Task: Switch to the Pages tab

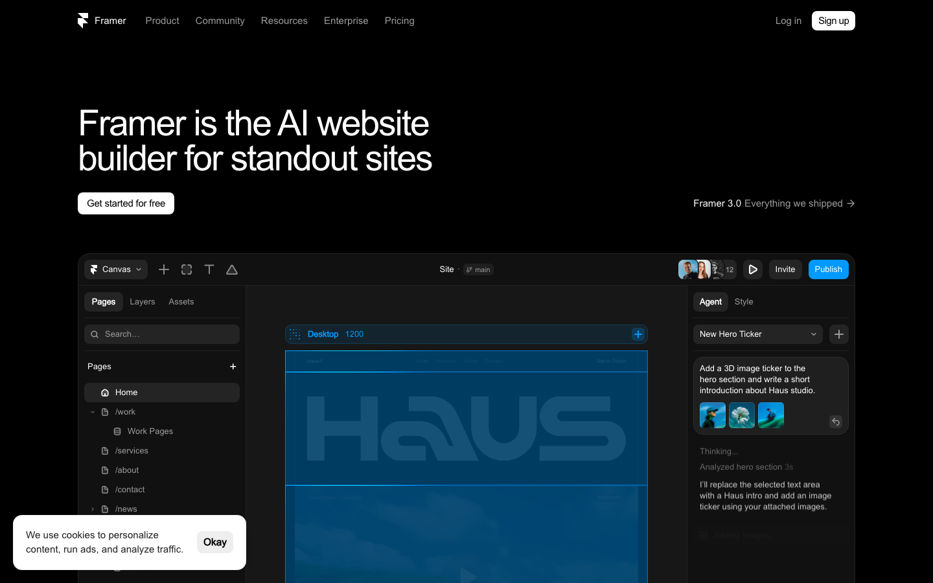Action: click(104, 302)
